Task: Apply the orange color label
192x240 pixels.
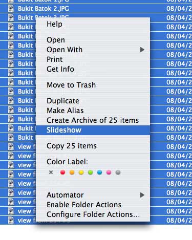Action: click(x=72, y=172)
